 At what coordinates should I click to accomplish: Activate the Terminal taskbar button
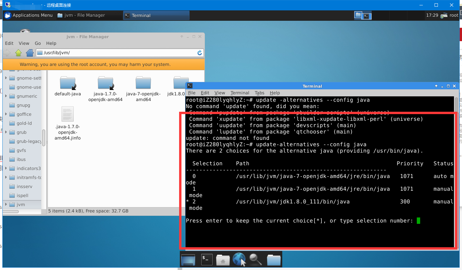click(156, 15)
